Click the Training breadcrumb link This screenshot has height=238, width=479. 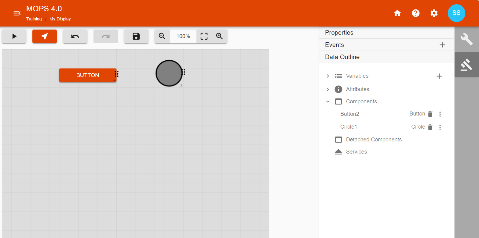click(x=34, y=19)
